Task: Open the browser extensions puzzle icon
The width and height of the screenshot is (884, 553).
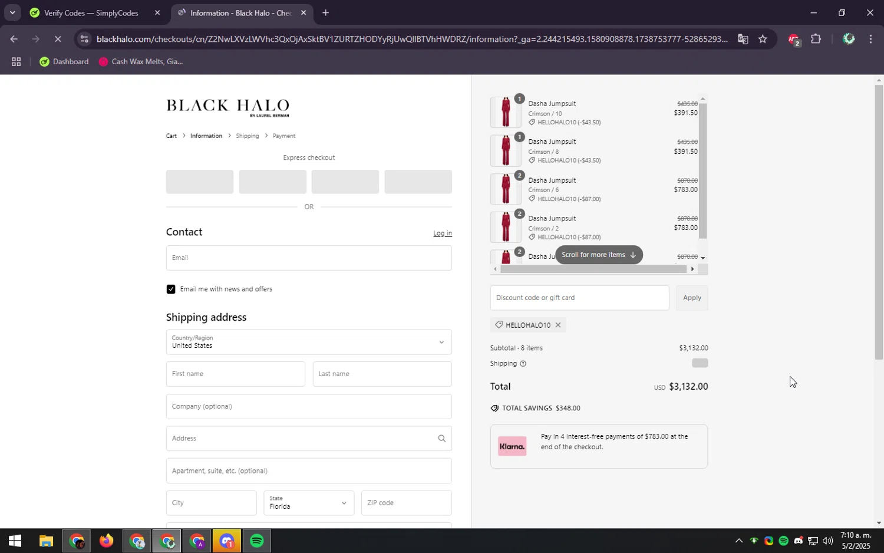Action: tap(816, 39)
